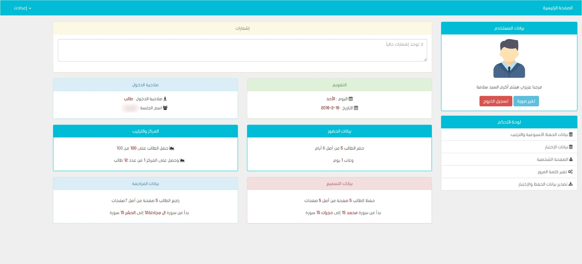Click database icon beside بيانات الحفظ الأسبوعية
582x264 pixels.
point(571,134)
